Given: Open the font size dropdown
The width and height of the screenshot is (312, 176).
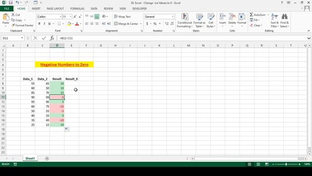Looking at the screenshot, I should coord(70,17).
